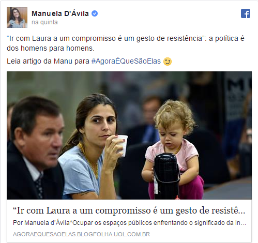Open Manuela D'Ávila's profile picture
258x243 pixels.
(x=17, y=18)
